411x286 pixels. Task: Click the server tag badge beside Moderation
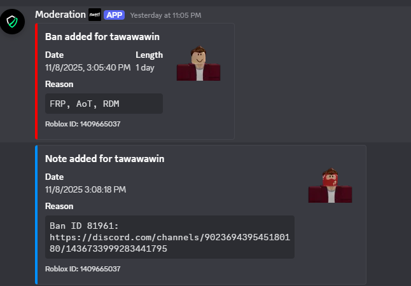click(x=95, y=14)
